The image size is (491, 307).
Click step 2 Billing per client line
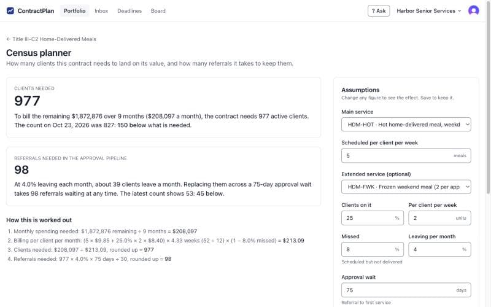click(x=156, y=241)
